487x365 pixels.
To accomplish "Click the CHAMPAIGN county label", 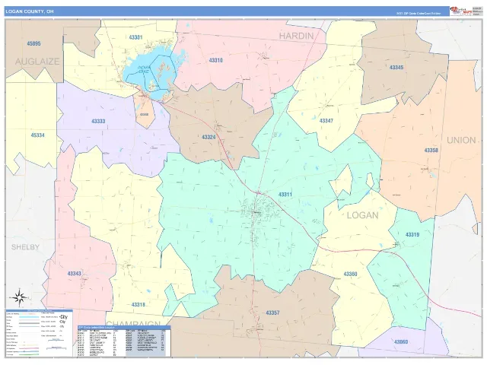I will point(134,323).
